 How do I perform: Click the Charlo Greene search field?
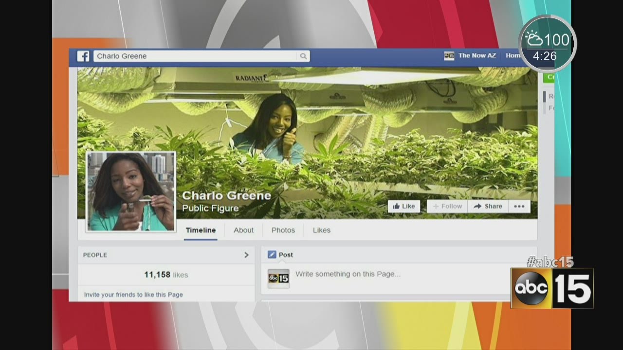pos(201,56)
